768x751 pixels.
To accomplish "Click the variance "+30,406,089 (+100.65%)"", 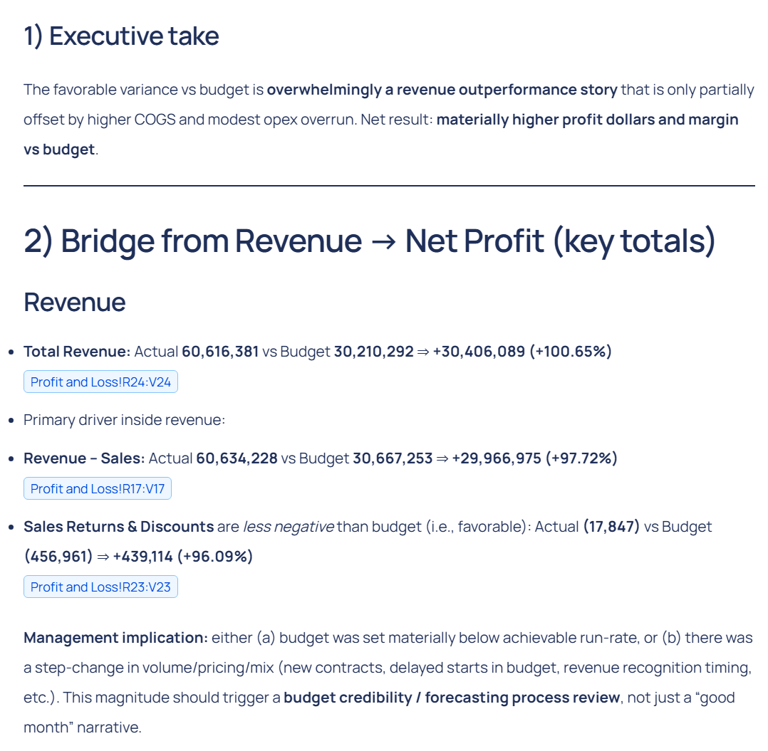I will click(x=521, y=352).
